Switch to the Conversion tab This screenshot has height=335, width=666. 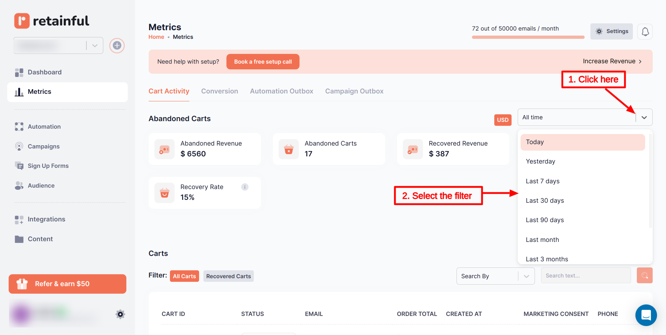point(220,91)
